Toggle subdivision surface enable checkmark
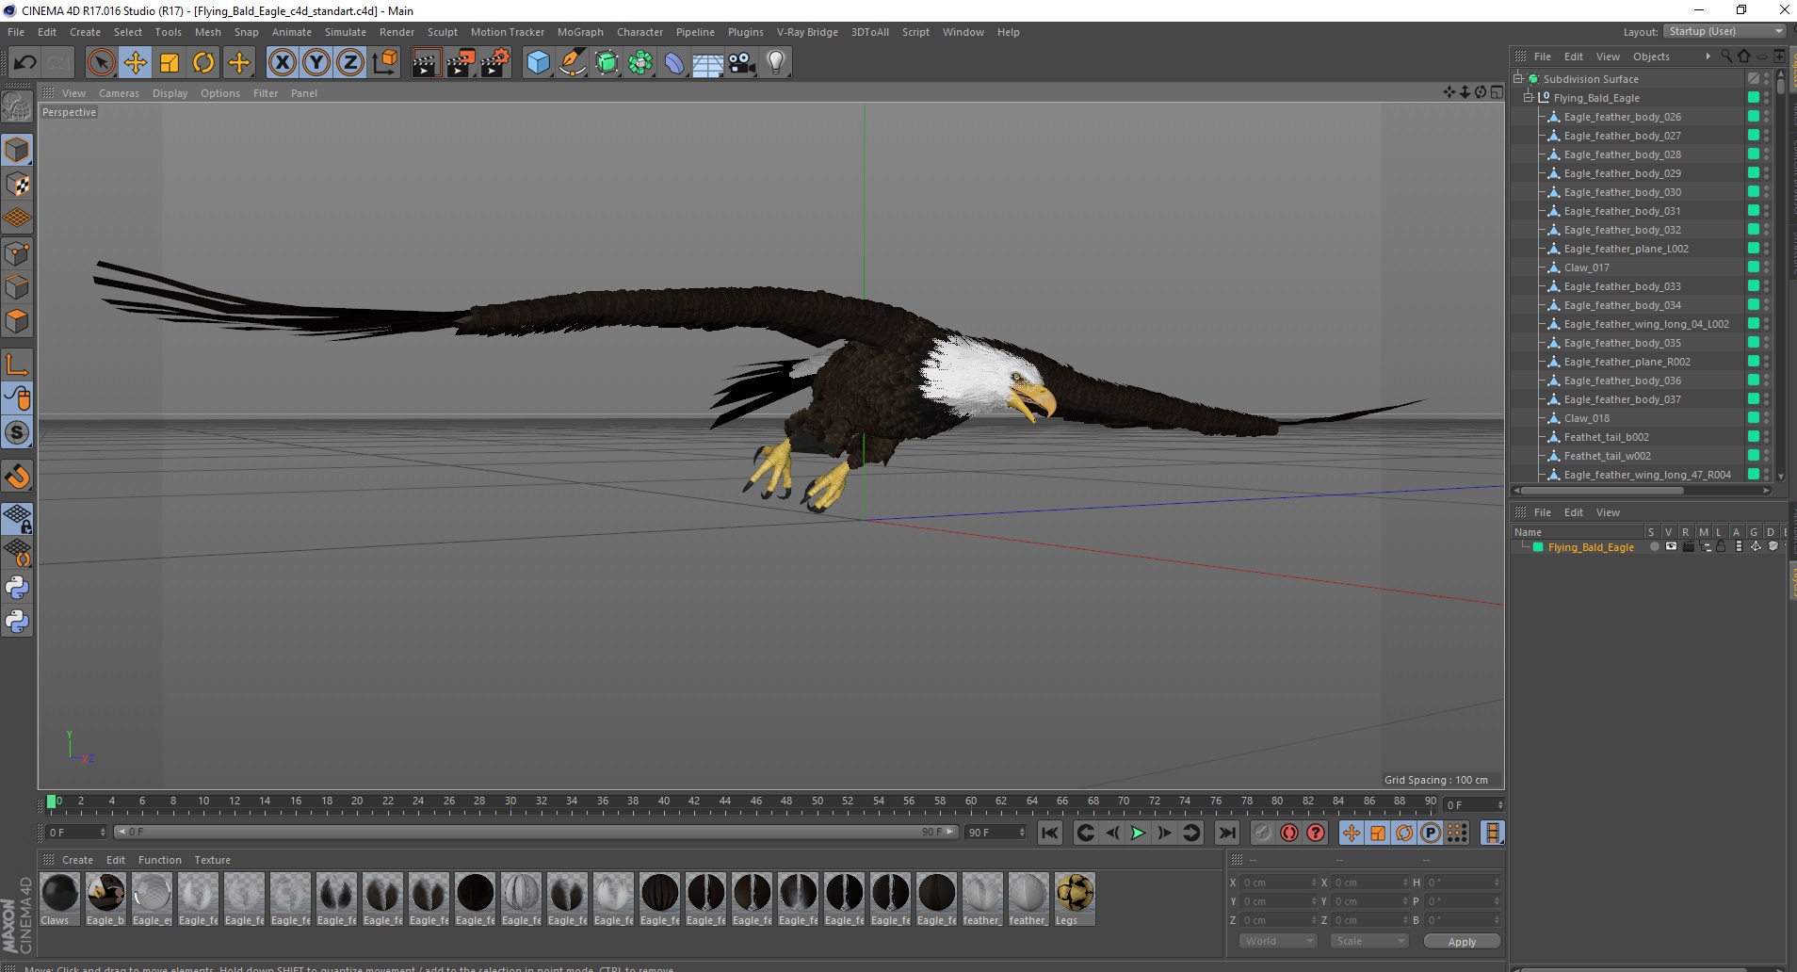The height and width of the screenshot is (972, 1797). 1754,79
